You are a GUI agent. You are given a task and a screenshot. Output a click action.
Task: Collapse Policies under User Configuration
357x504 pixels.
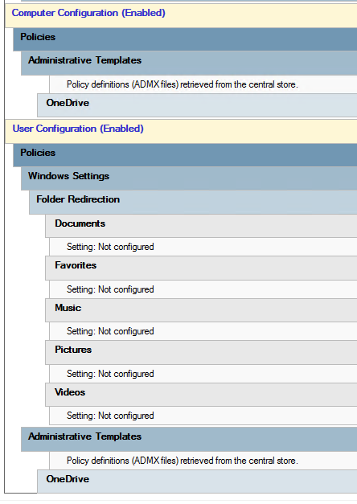coord(185,155)
